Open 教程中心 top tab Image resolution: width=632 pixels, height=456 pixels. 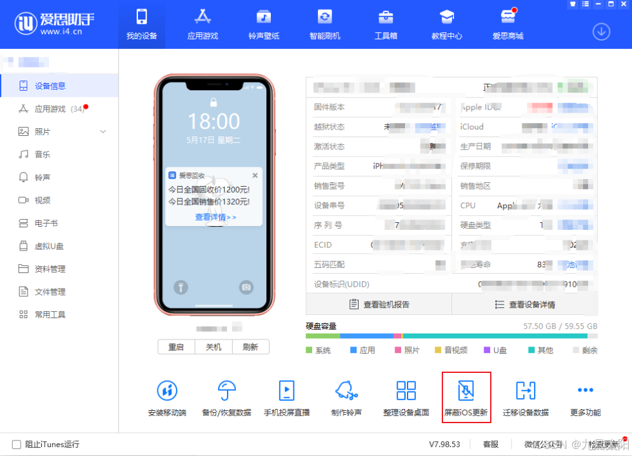coord(447,24)
